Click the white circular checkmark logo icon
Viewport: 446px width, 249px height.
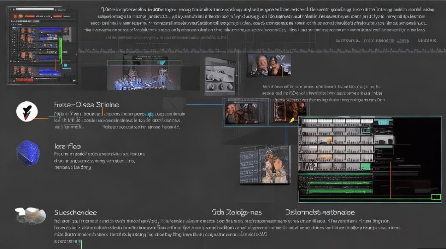27,112
